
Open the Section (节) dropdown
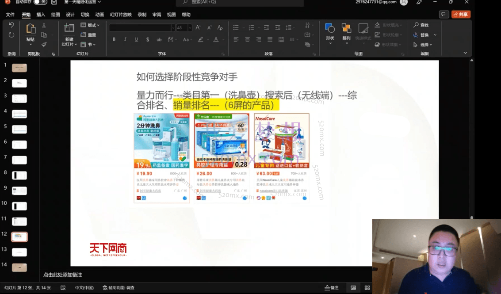tap(88, 45)
